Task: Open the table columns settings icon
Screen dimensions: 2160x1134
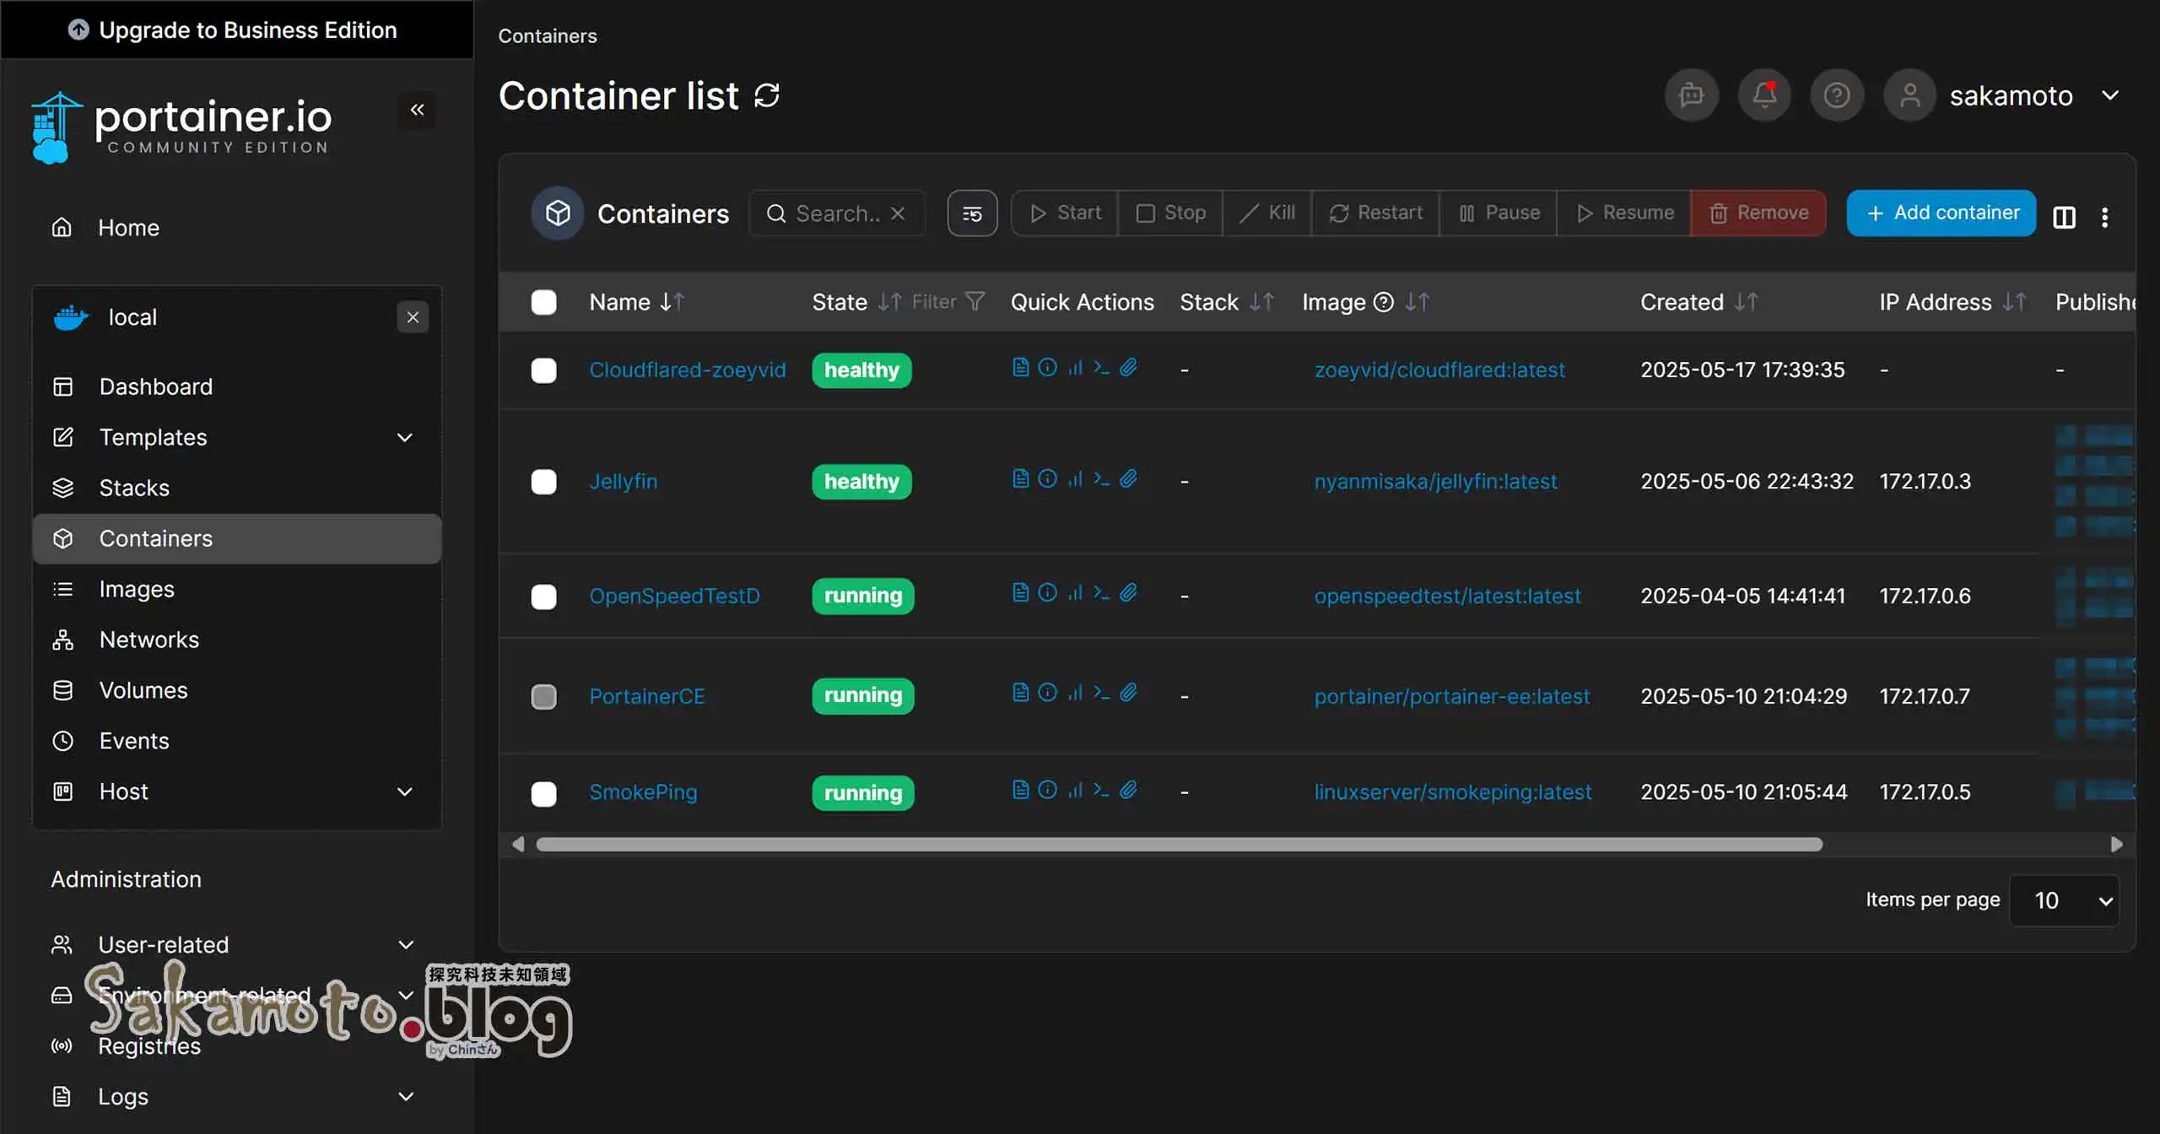Action: [x=2064, y=217]
